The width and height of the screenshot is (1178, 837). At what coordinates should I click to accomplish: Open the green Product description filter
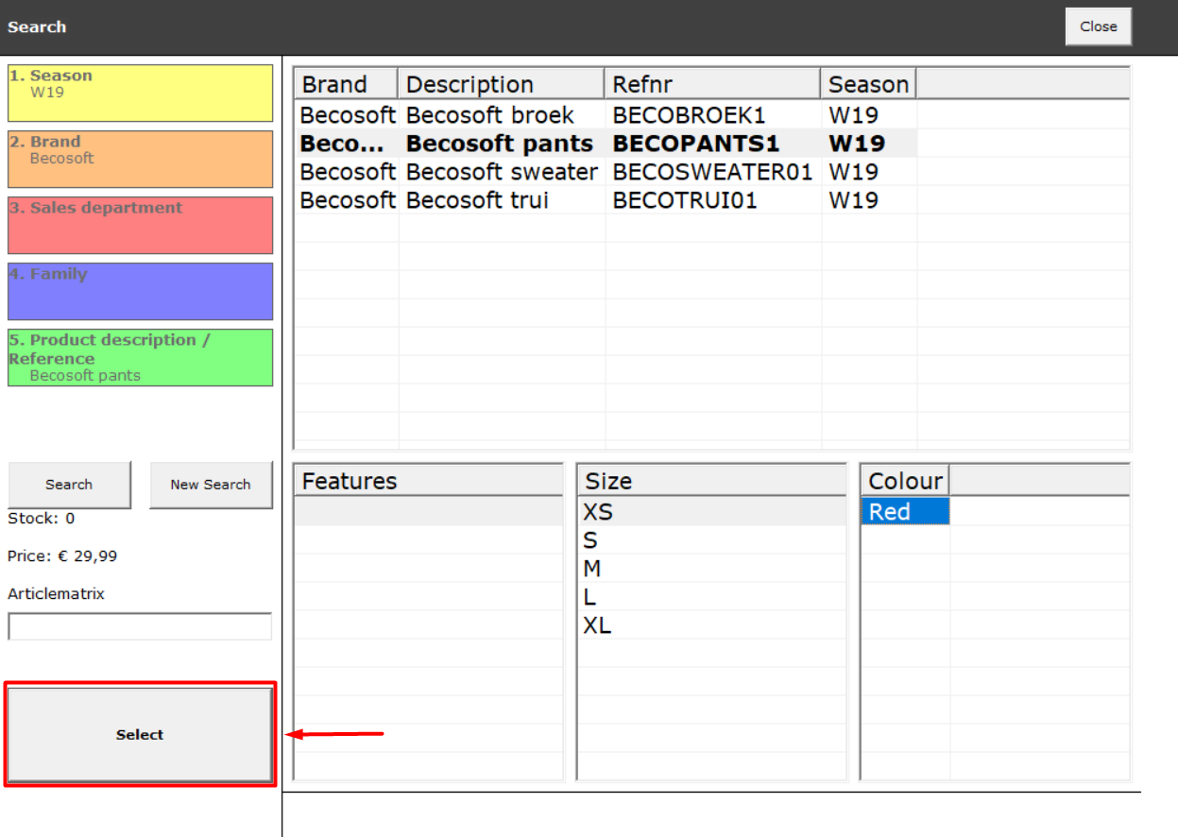[140, 358]
